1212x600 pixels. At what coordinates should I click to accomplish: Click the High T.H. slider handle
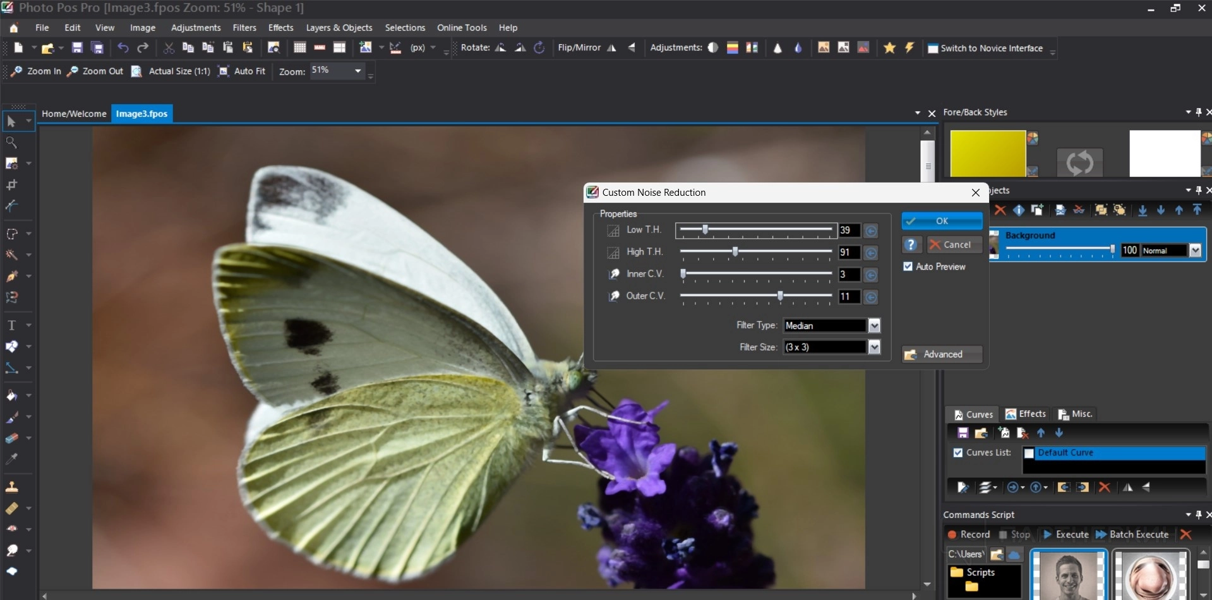pos(735,252)
